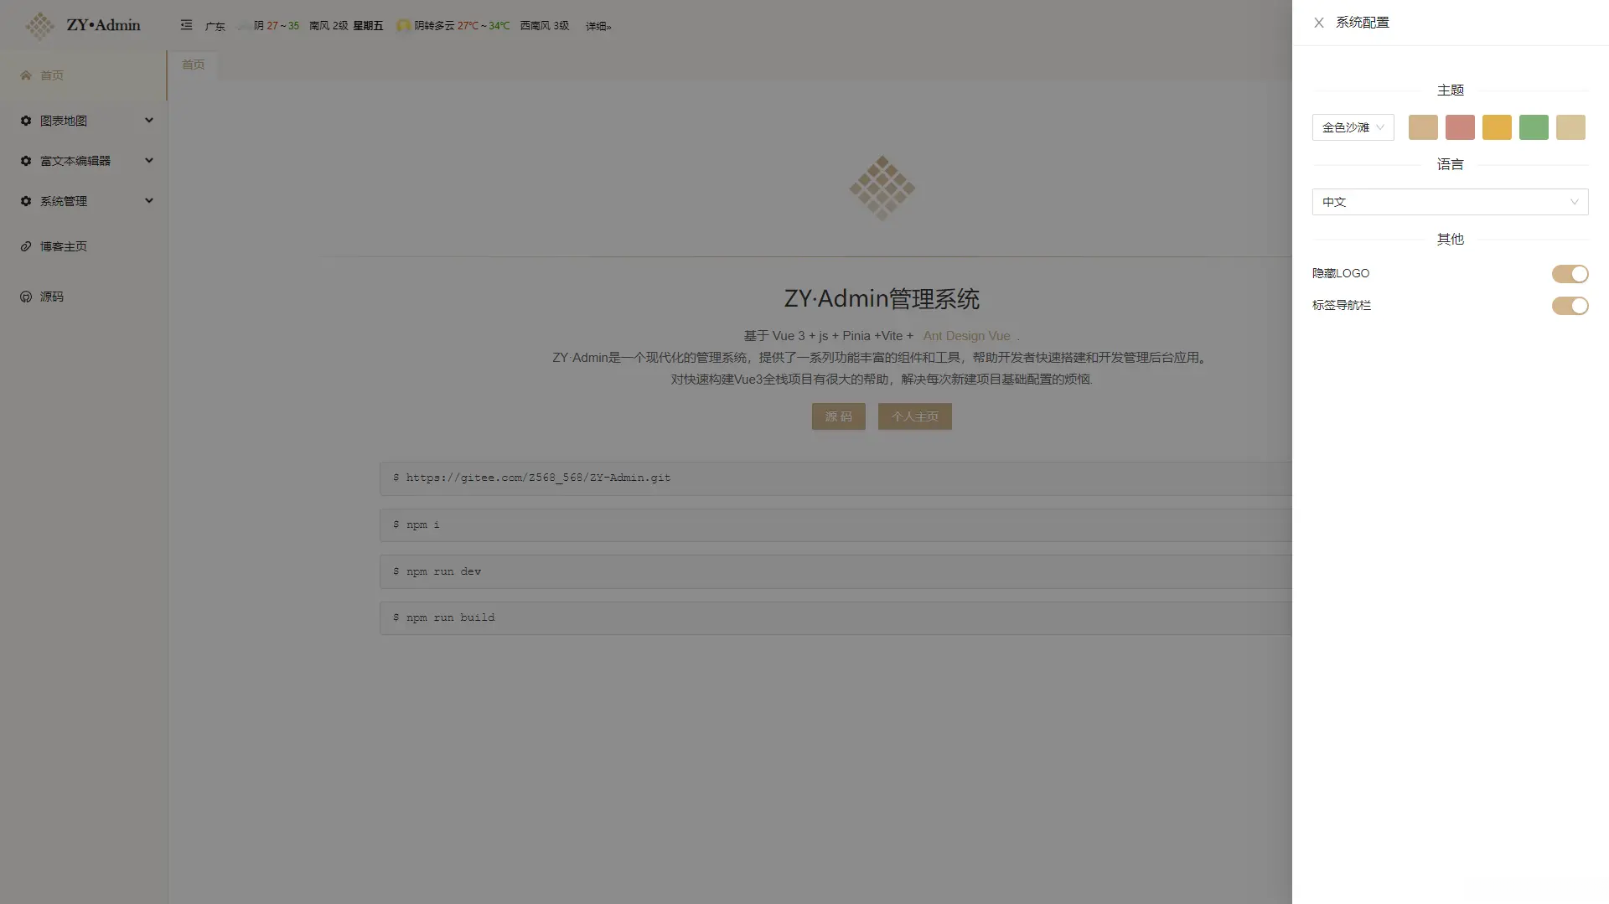Click the 广东 location text in header

coord(215,26)
